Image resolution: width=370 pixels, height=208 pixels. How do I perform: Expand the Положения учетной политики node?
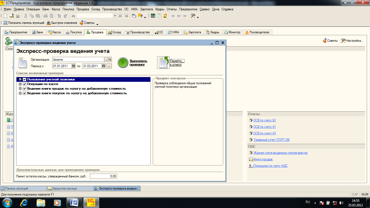(20, 80)
